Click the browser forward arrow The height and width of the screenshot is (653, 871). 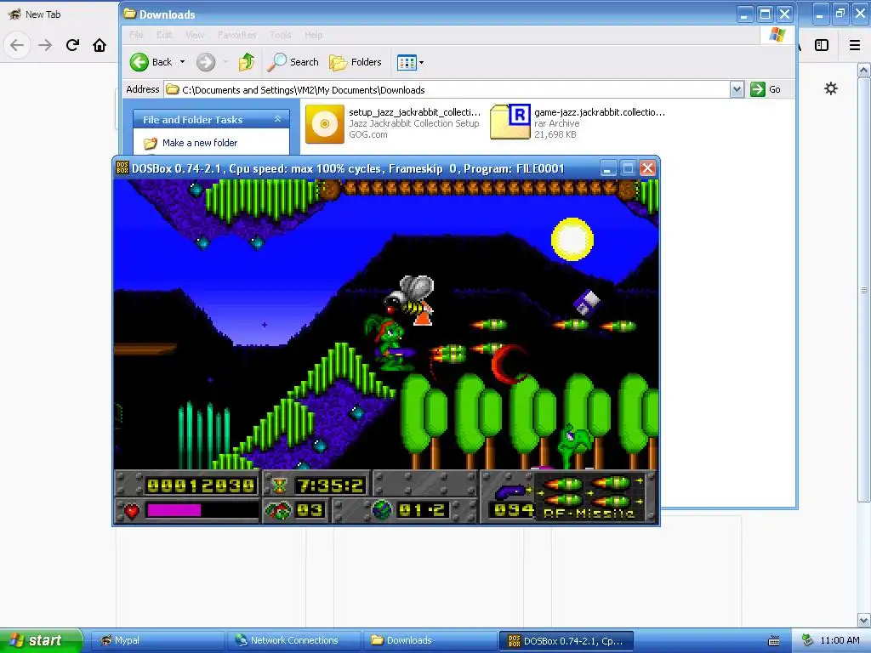click(x=45, y=45)
